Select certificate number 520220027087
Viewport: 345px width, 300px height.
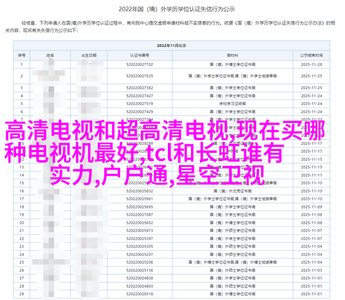coord(140,215)
